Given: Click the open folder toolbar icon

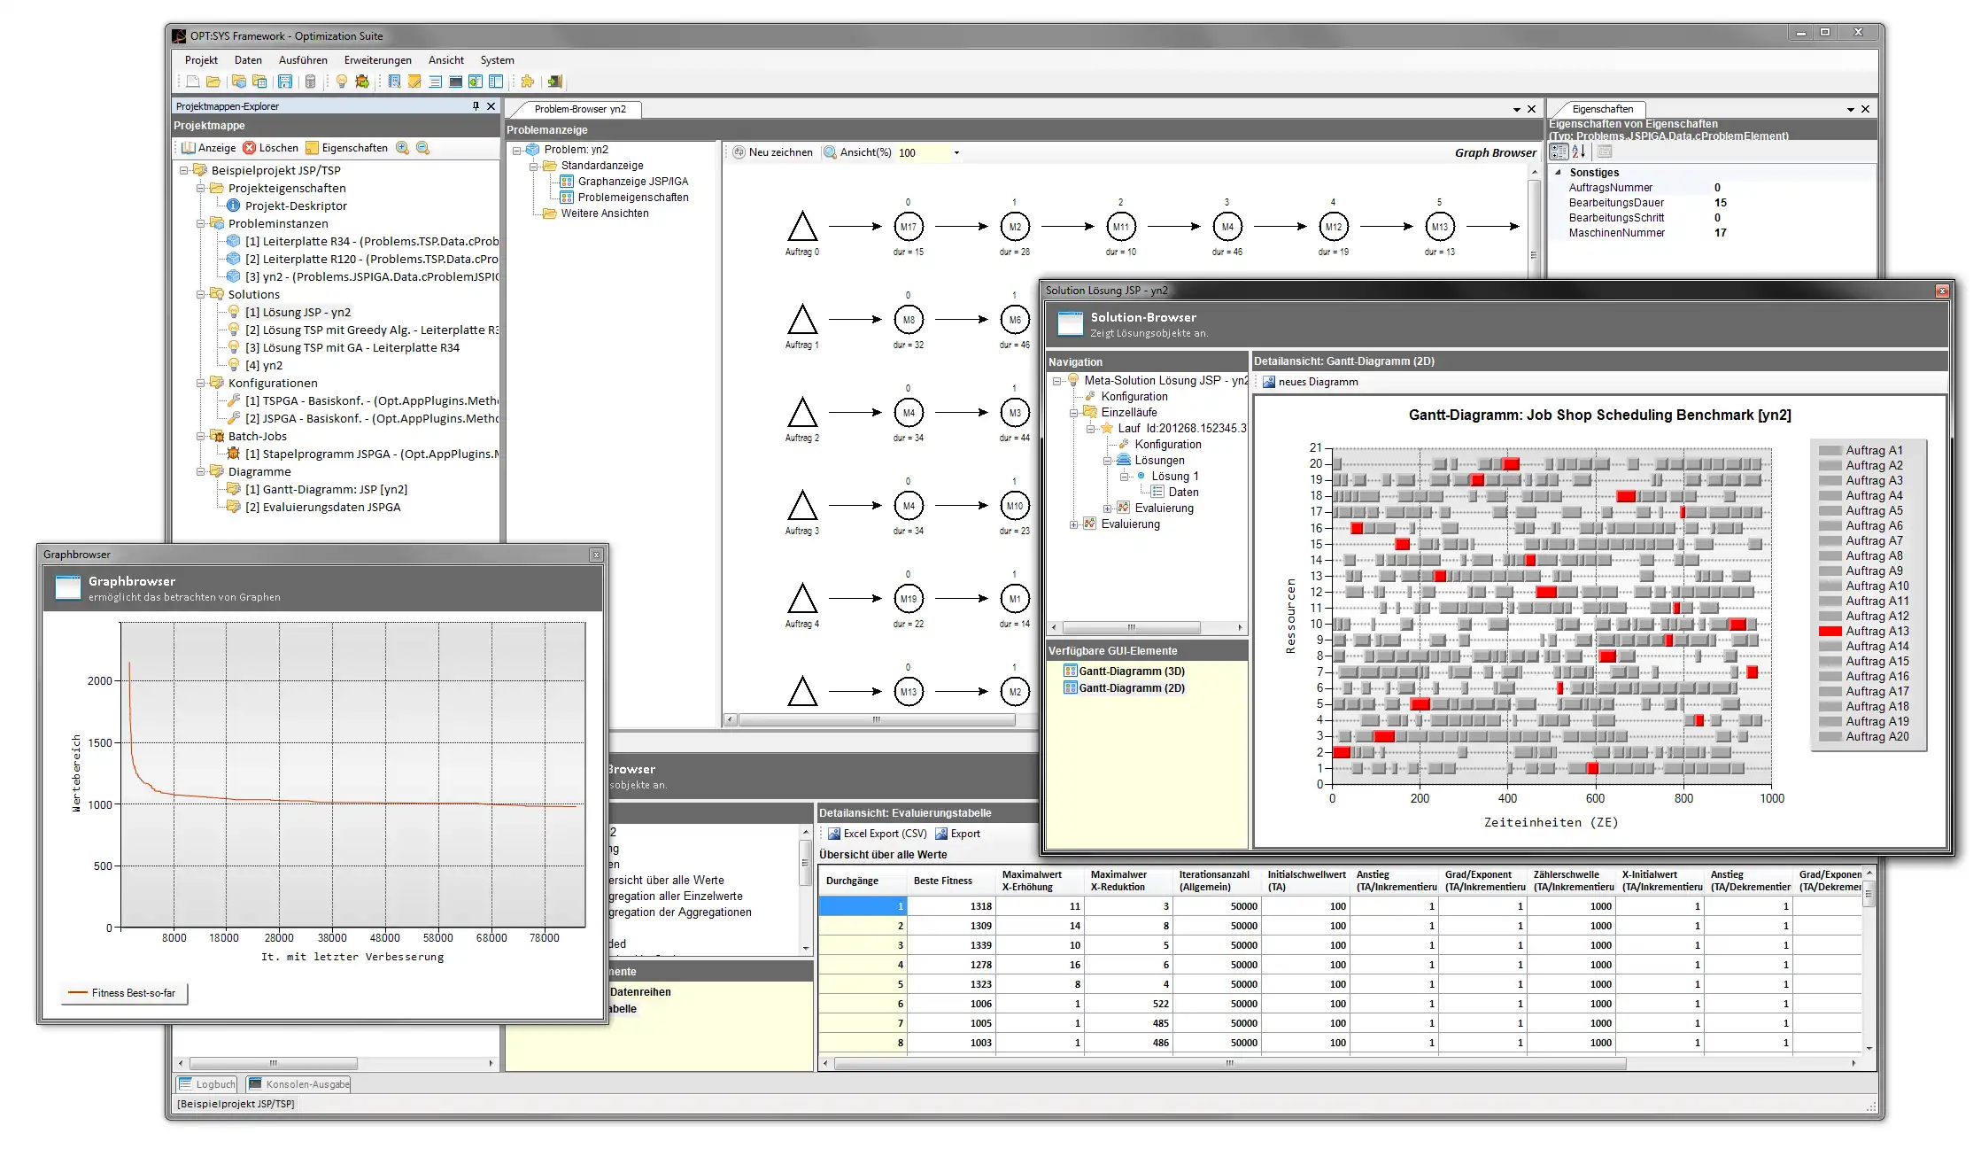Looking at the screenshot, I should pyautogui.click(x=213, y=82).
